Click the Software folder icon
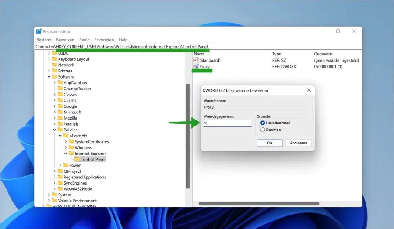394x229 pixels. 55,77
